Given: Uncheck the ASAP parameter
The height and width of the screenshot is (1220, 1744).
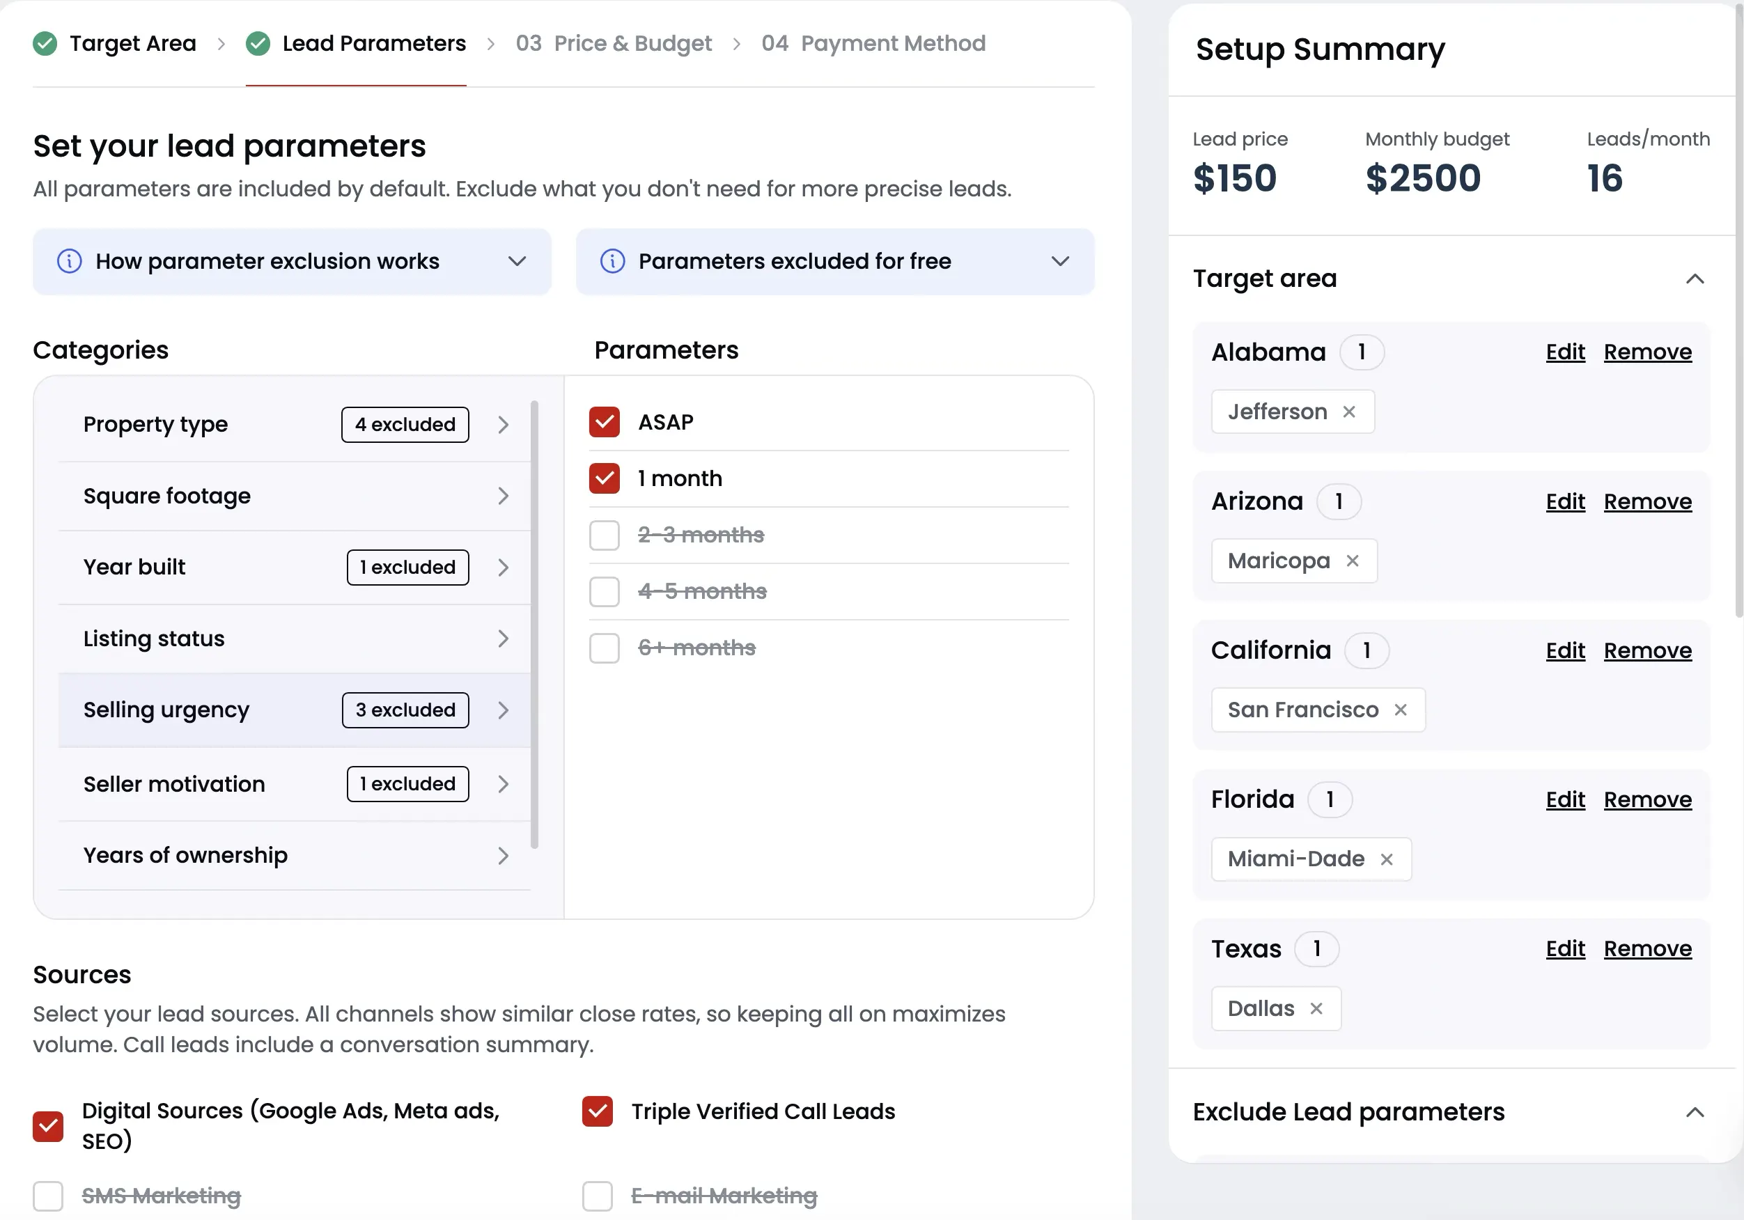Looking at the screenshot, I should pos(605,423).
